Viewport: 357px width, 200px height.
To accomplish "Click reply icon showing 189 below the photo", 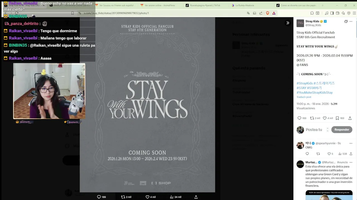I will (x=99, y=197).
